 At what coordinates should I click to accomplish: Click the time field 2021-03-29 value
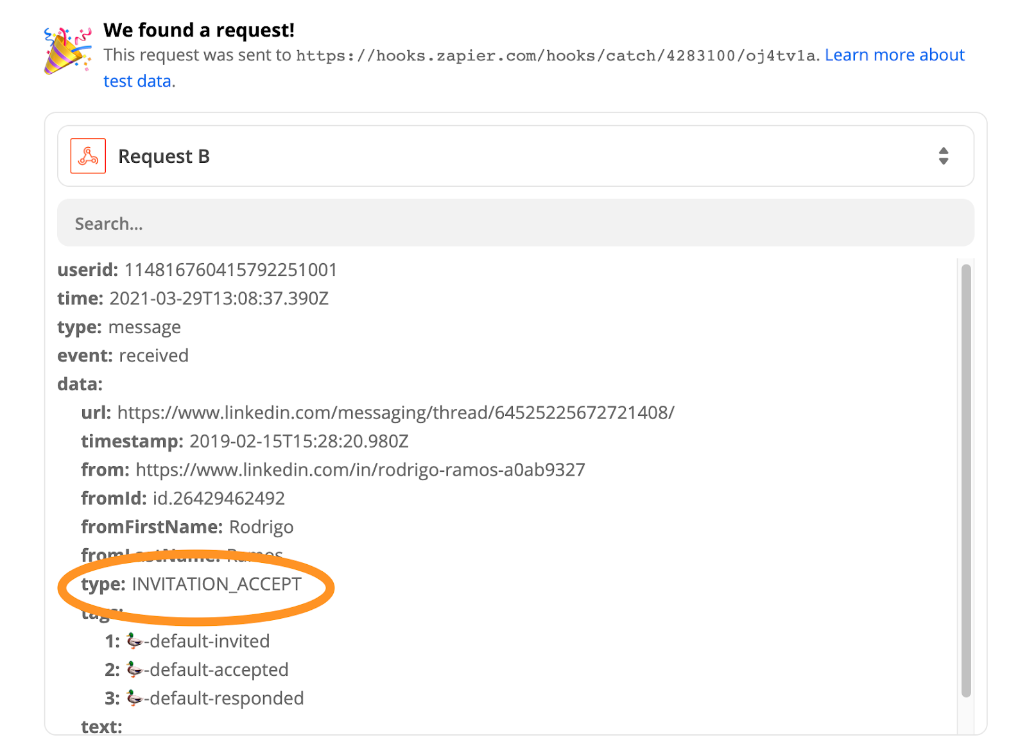[x=218, y=298]
